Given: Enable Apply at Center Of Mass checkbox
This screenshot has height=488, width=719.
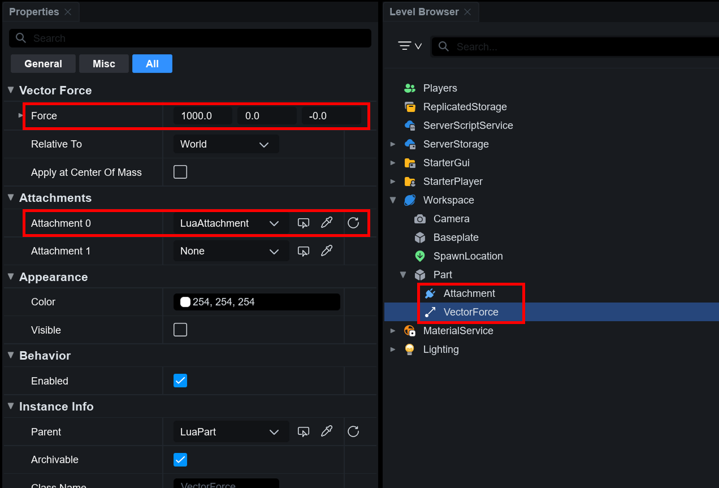Looking at the screenshot, I should coord(180,172).
